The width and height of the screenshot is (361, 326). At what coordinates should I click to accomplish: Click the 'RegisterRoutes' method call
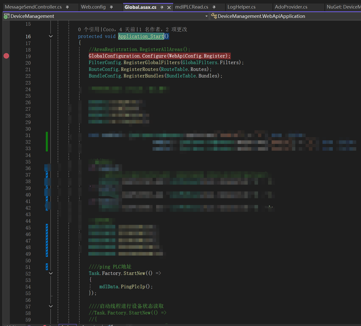[x=140, y=69]
